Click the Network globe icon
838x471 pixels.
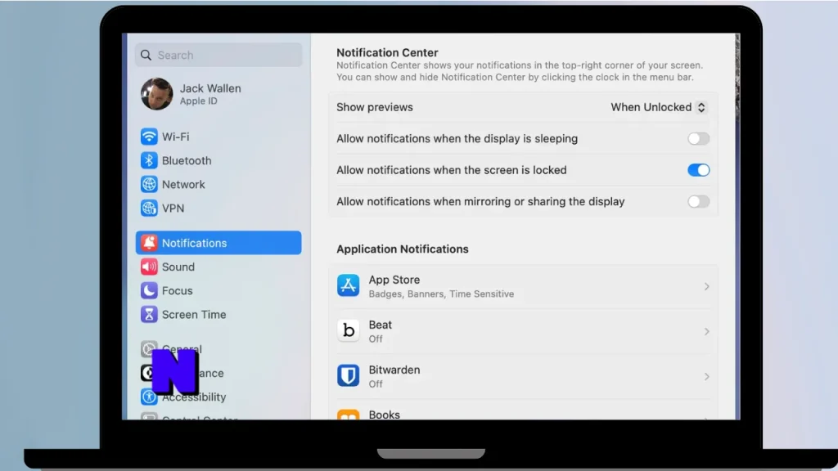click(149, 184)
